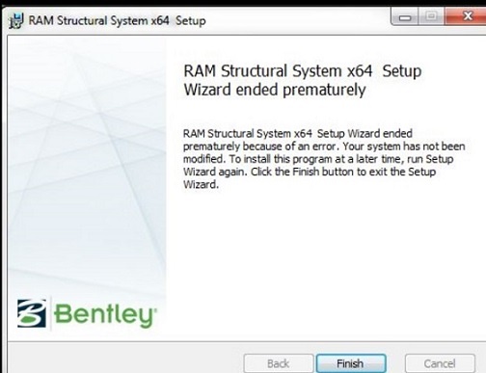Viewport: 486px width, 373px height.
Task: Click the error paragraph starting 'RAM Structural System x64 Setup Wizard ended'
Action: (x=324, y=159)
